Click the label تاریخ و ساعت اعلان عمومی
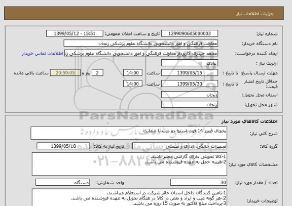Viewport: 292px width, 206px height. (132, 34)
